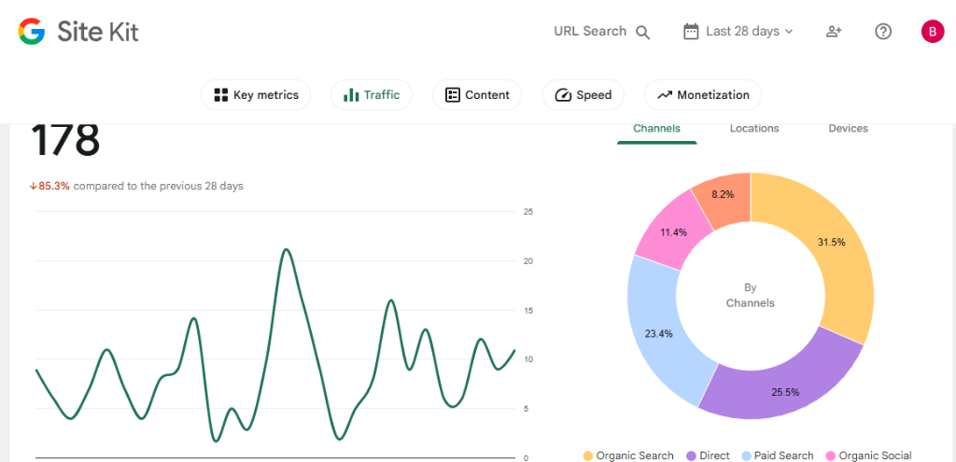Viewport: 956px width, 462px height.
Task: Jump to the Content section
Action: pos(477,95)
